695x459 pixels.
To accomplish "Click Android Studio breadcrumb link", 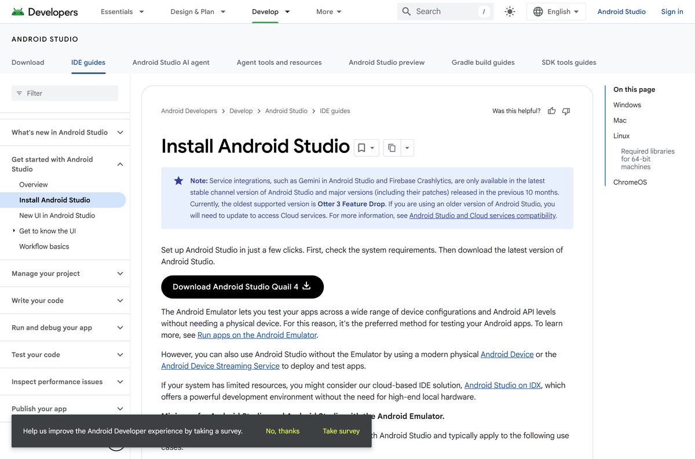I will 286,111.
